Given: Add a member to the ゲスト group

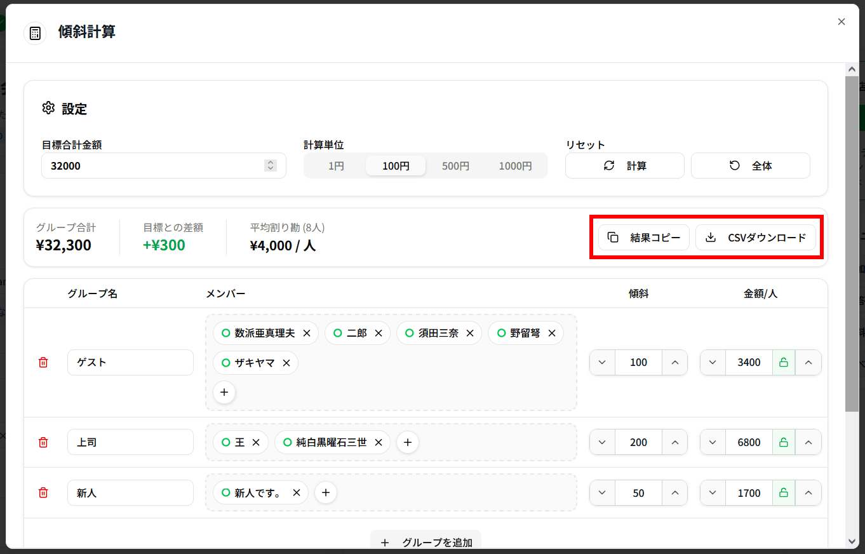Looking at the screenshot, I should (x=224, y=393).
